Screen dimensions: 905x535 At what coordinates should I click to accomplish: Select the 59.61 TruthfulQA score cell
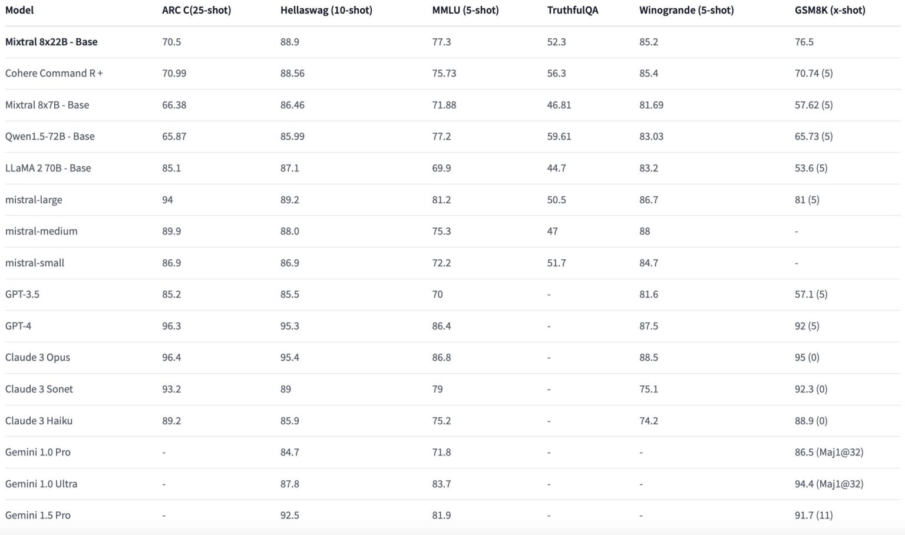559,136
